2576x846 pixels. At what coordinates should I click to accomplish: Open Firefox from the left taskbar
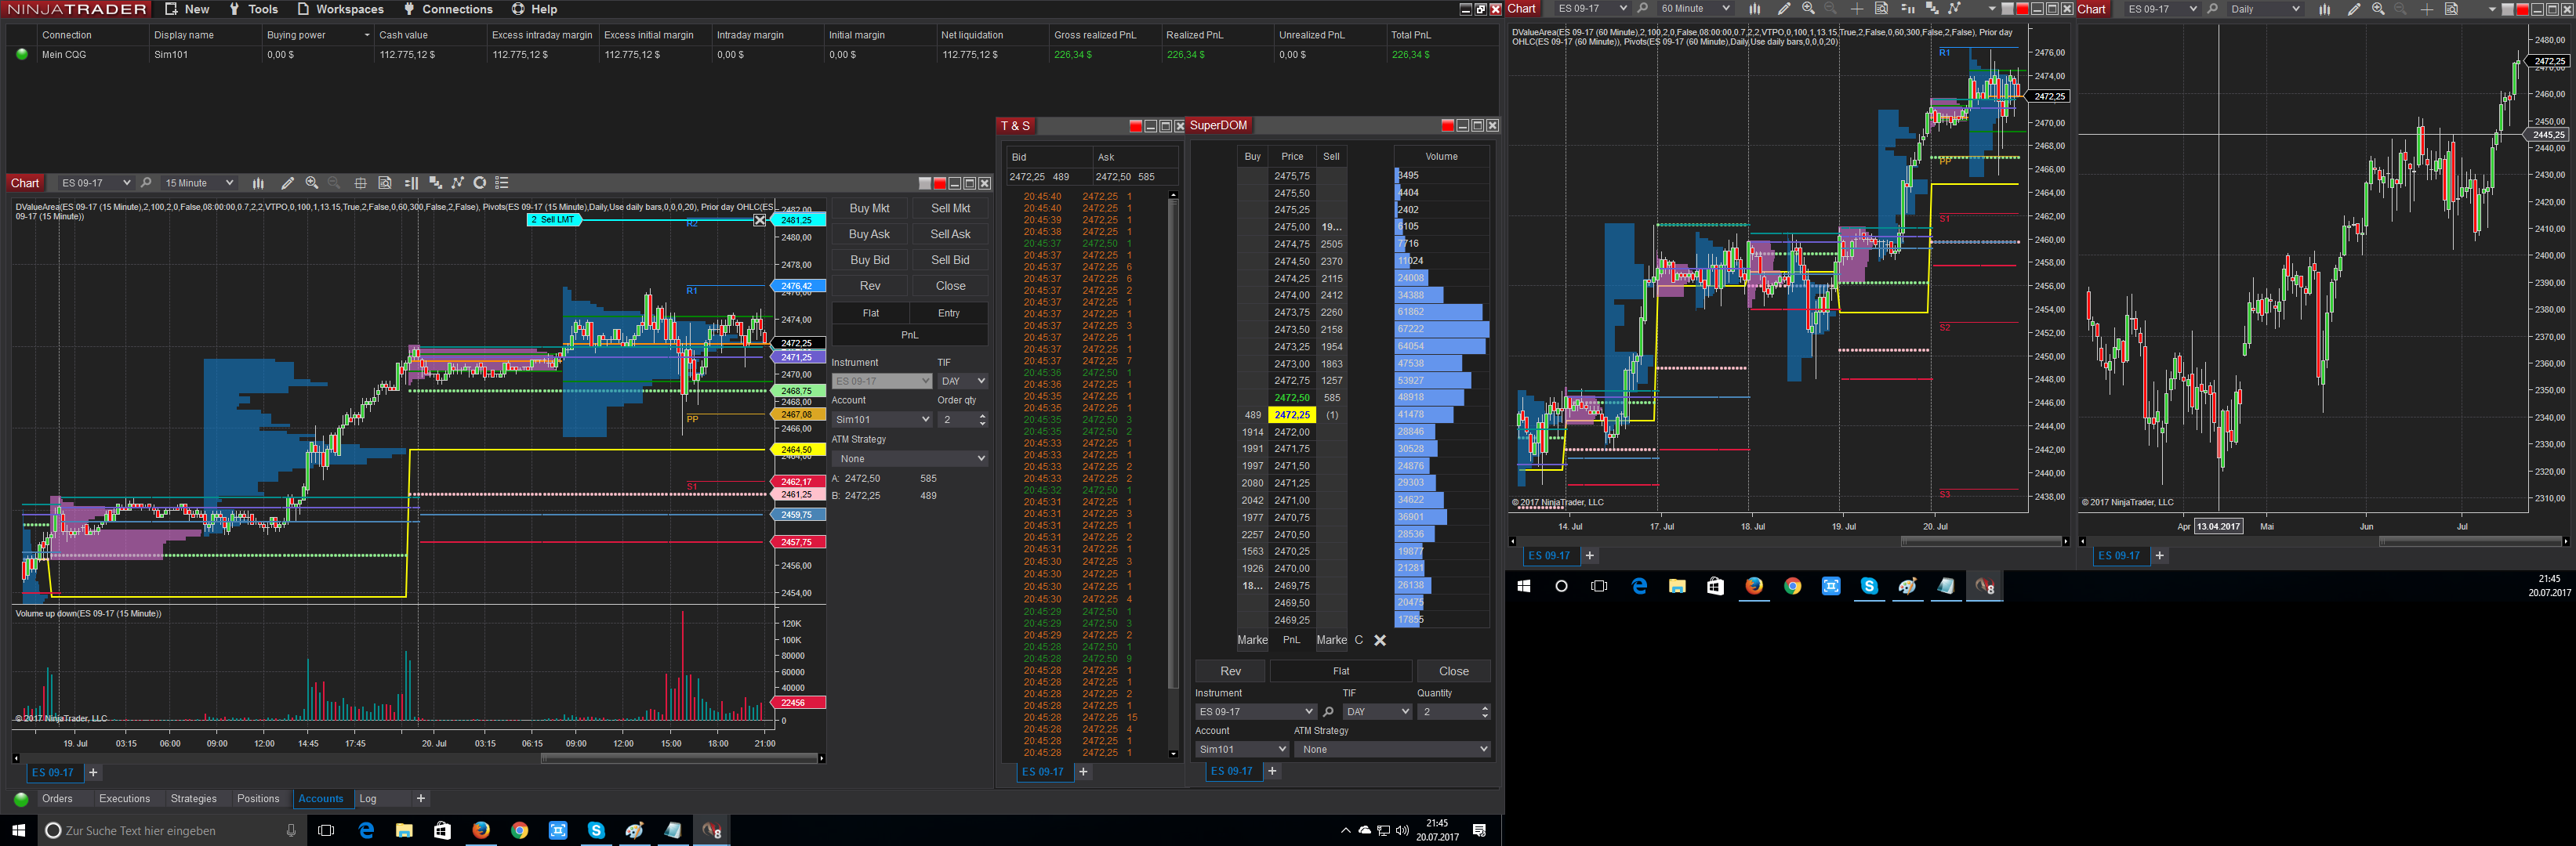tap(481, 830)
